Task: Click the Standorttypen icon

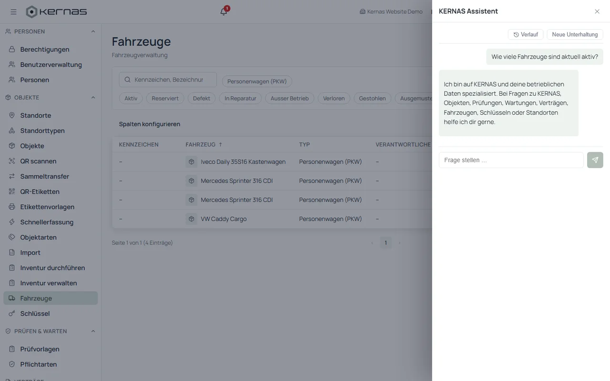Action: coord(12,130)
